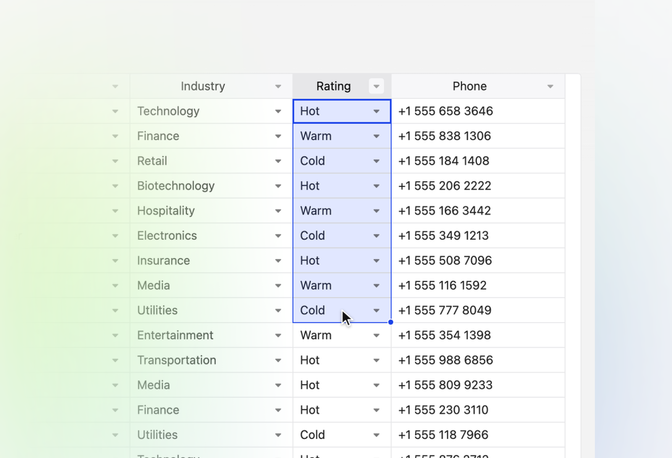Click phone number +1 555 349 1213
This screenshot has width=672, height=458.
[x=443, y=235]
